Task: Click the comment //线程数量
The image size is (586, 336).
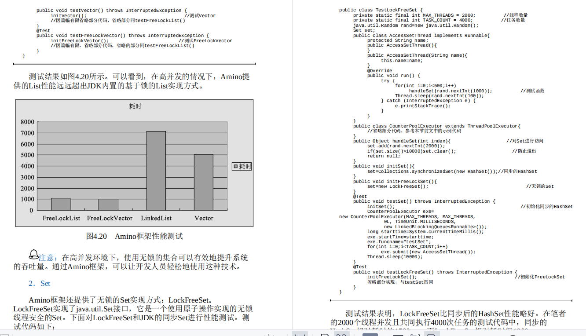Action: click(x=516, y=15)
